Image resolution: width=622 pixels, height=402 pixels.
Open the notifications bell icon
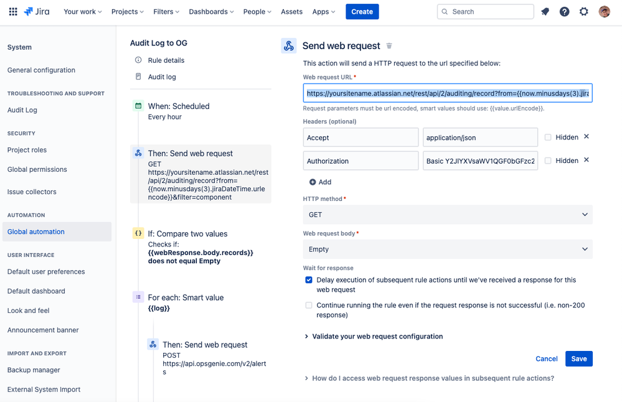pos(545,12)
